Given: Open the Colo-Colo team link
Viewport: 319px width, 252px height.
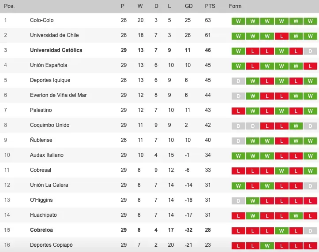Looking at the screenshot, I should 42,20.
